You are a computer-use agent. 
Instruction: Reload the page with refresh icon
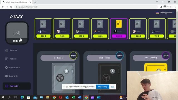[11, 7]
